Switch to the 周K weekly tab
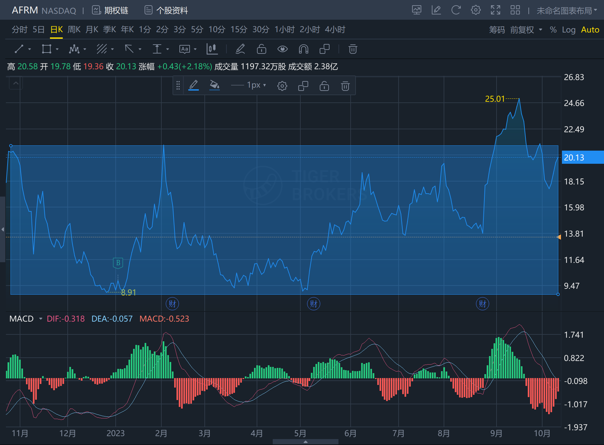The height and width of the screenshot is (445, 604). [x=74, y=30]
